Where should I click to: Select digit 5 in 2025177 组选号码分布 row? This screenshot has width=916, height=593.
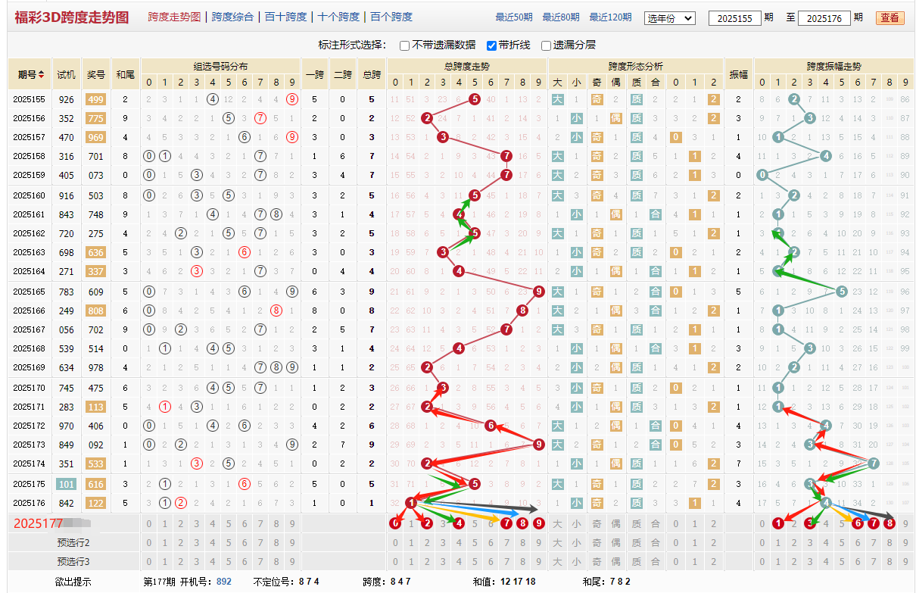[x=228, y=523]
